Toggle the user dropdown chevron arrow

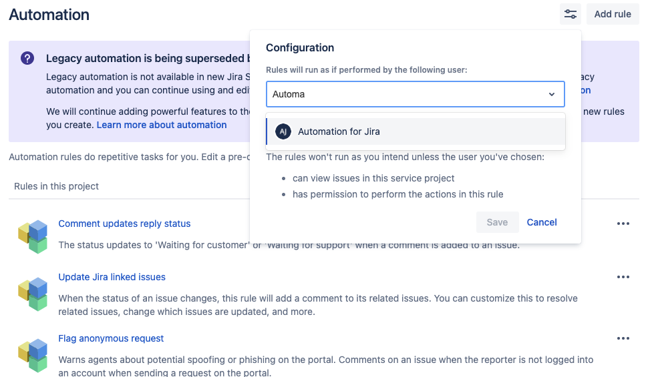click(552, 94)
